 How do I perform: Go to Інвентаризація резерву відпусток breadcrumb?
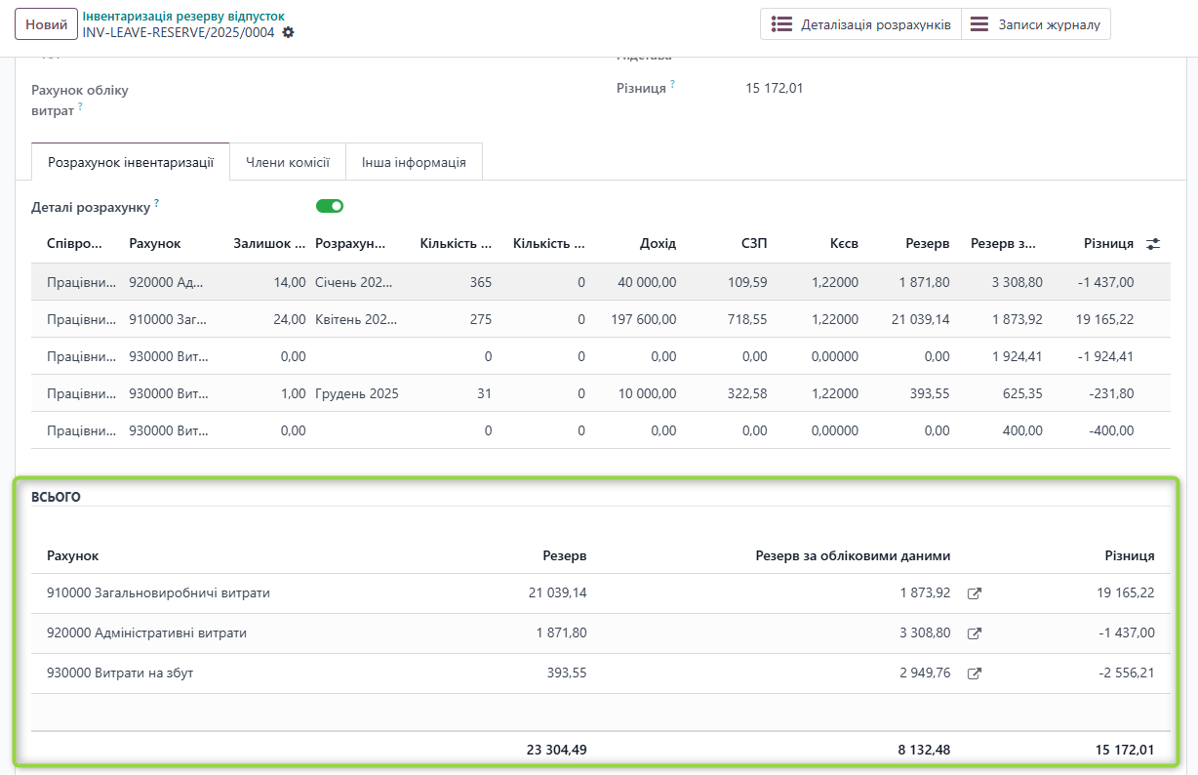click(x=183, y=17)
